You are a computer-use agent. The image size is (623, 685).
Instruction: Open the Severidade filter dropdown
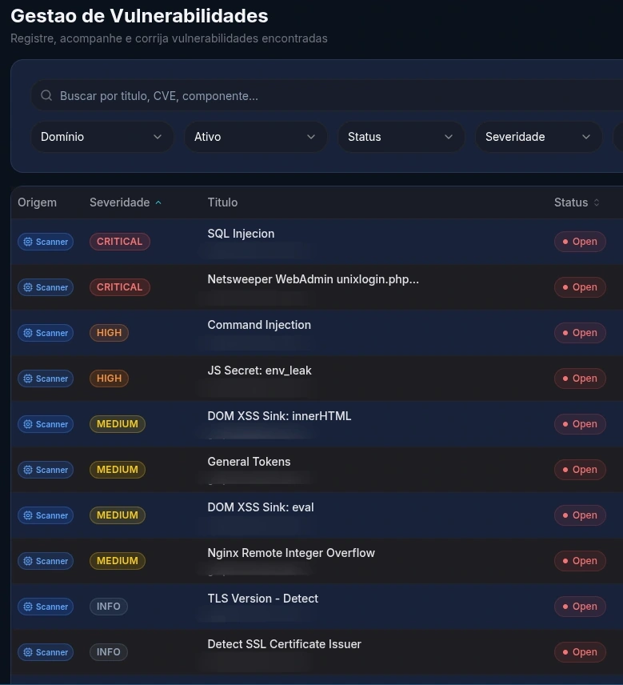pos(538,137)
